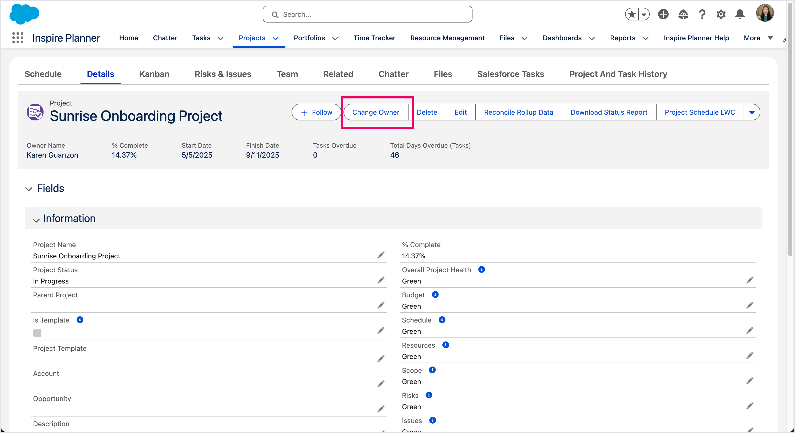Edit Project Name with pencil icon
The width and height of the screenshot is (795, 433).
pyautogui.click(x=381, y=255)
